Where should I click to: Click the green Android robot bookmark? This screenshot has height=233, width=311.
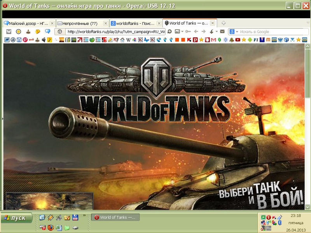pyautogui.click(x=250, y=40)
